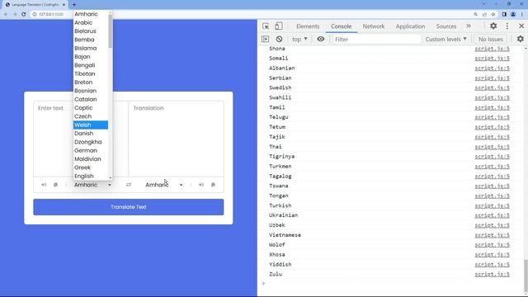The image size is (528, 297).
Task: Open the top context dropdown
Action: click(299, 39)
